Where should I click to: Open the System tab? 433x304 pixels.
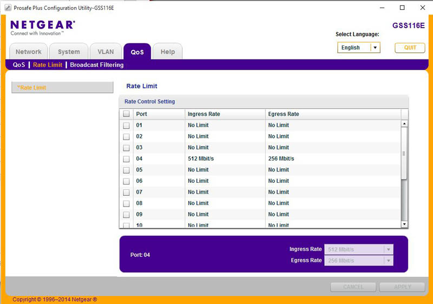point(69,52)
